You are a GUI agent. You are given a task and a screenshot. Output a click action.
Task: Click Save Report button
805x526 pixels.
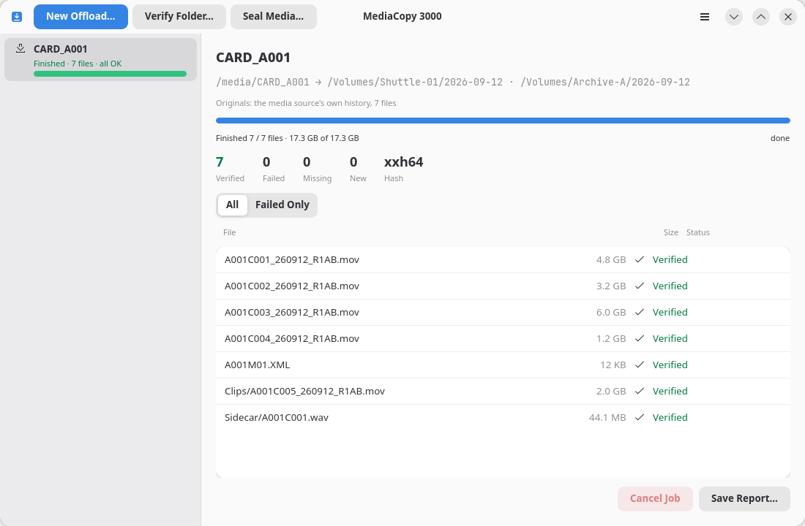point(744,498)
